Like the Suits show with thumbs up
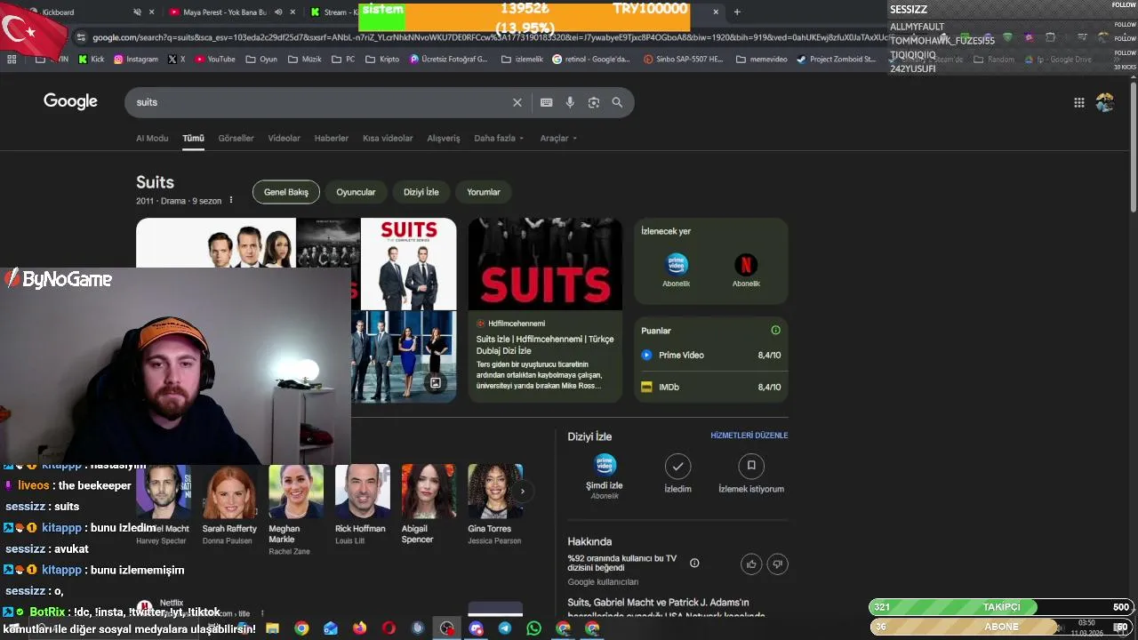Screen dimensions: 1138x640 coord(751,564)
